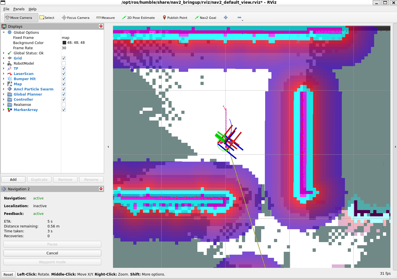
Task: Select the Measure tool
Action: click(106, 18)
